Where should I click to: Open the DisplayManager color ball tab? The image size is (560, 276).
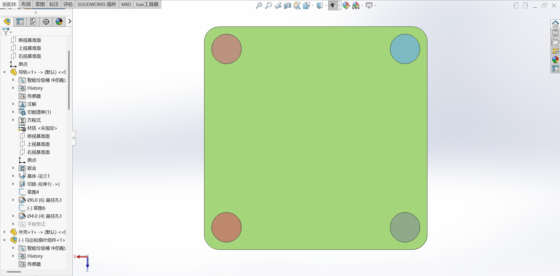click(x=59, y=22)
